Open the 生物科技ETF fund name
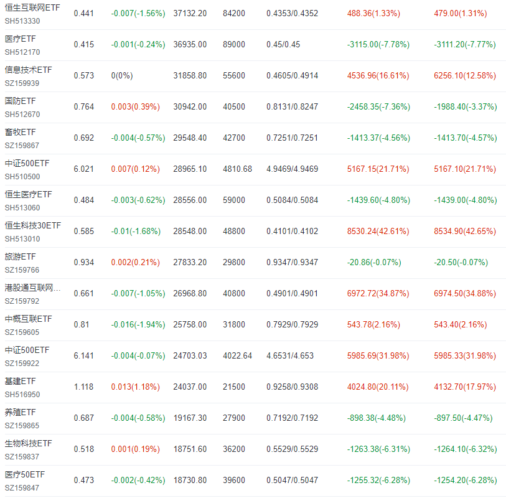Screen dimensions: 506x498 (28, 443)
